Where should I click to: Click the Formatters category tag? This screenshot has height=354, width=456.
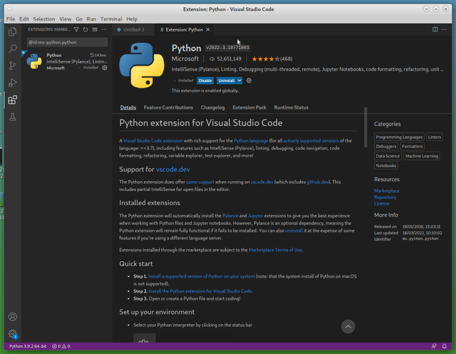pos(412,147)
